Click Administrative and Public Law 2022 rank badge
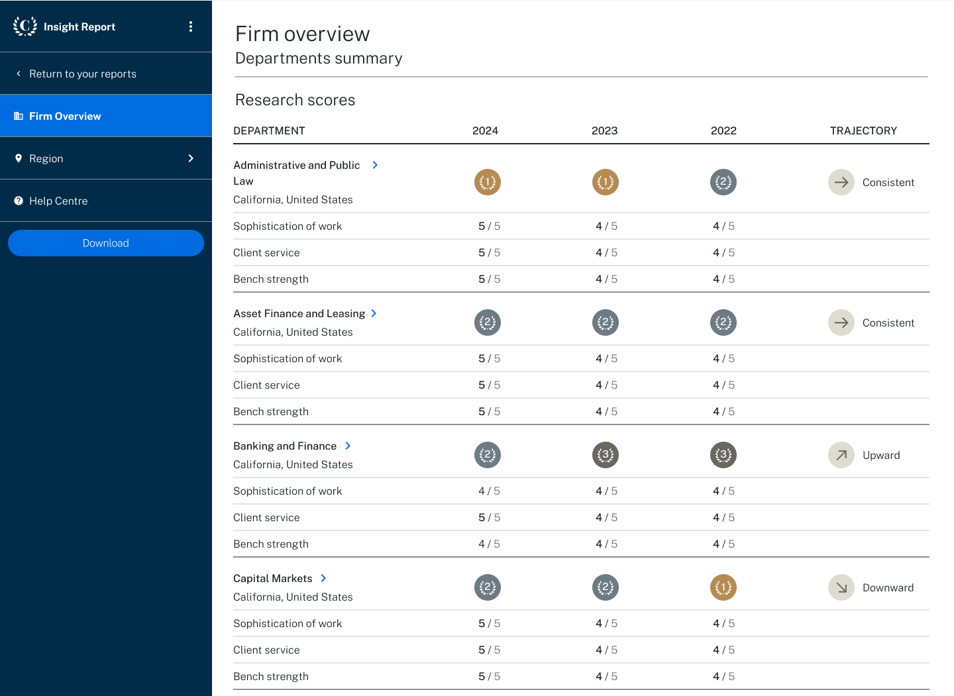This screenshot has height=696, width=954. [723, 182]
